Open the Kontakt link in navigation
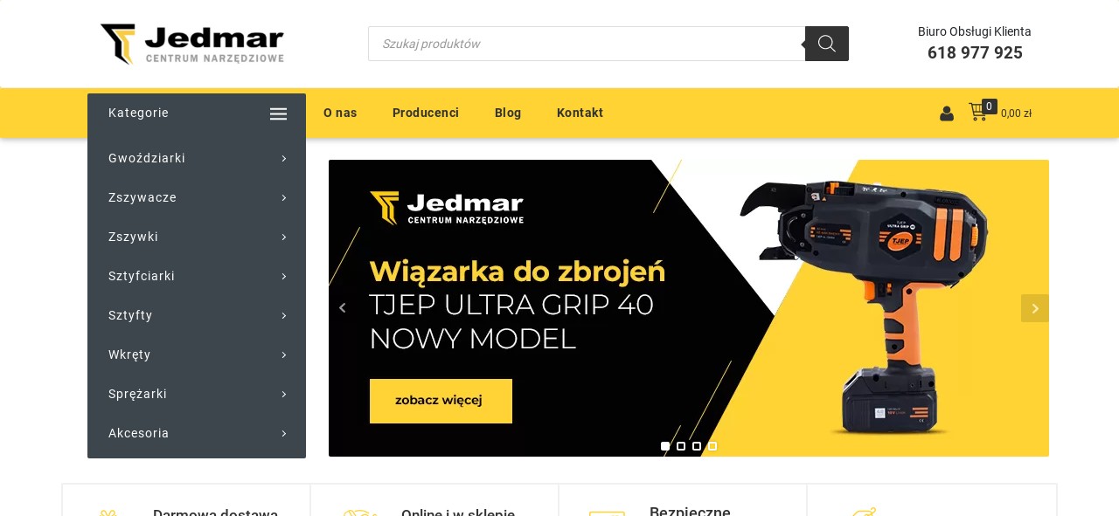 [580, 113]
